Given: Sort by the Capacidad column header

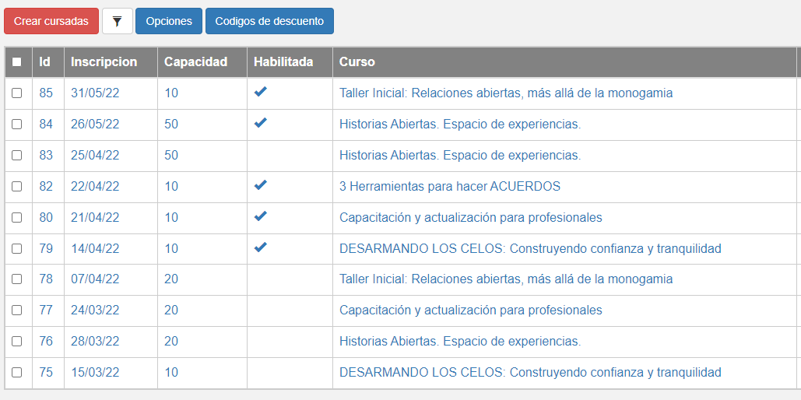Looking at the screenshot, I should click(x=195, y=62).
